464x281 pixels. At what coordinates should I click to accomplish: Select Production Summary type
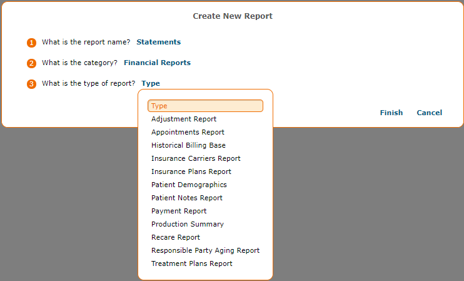[x=188, y=224]
